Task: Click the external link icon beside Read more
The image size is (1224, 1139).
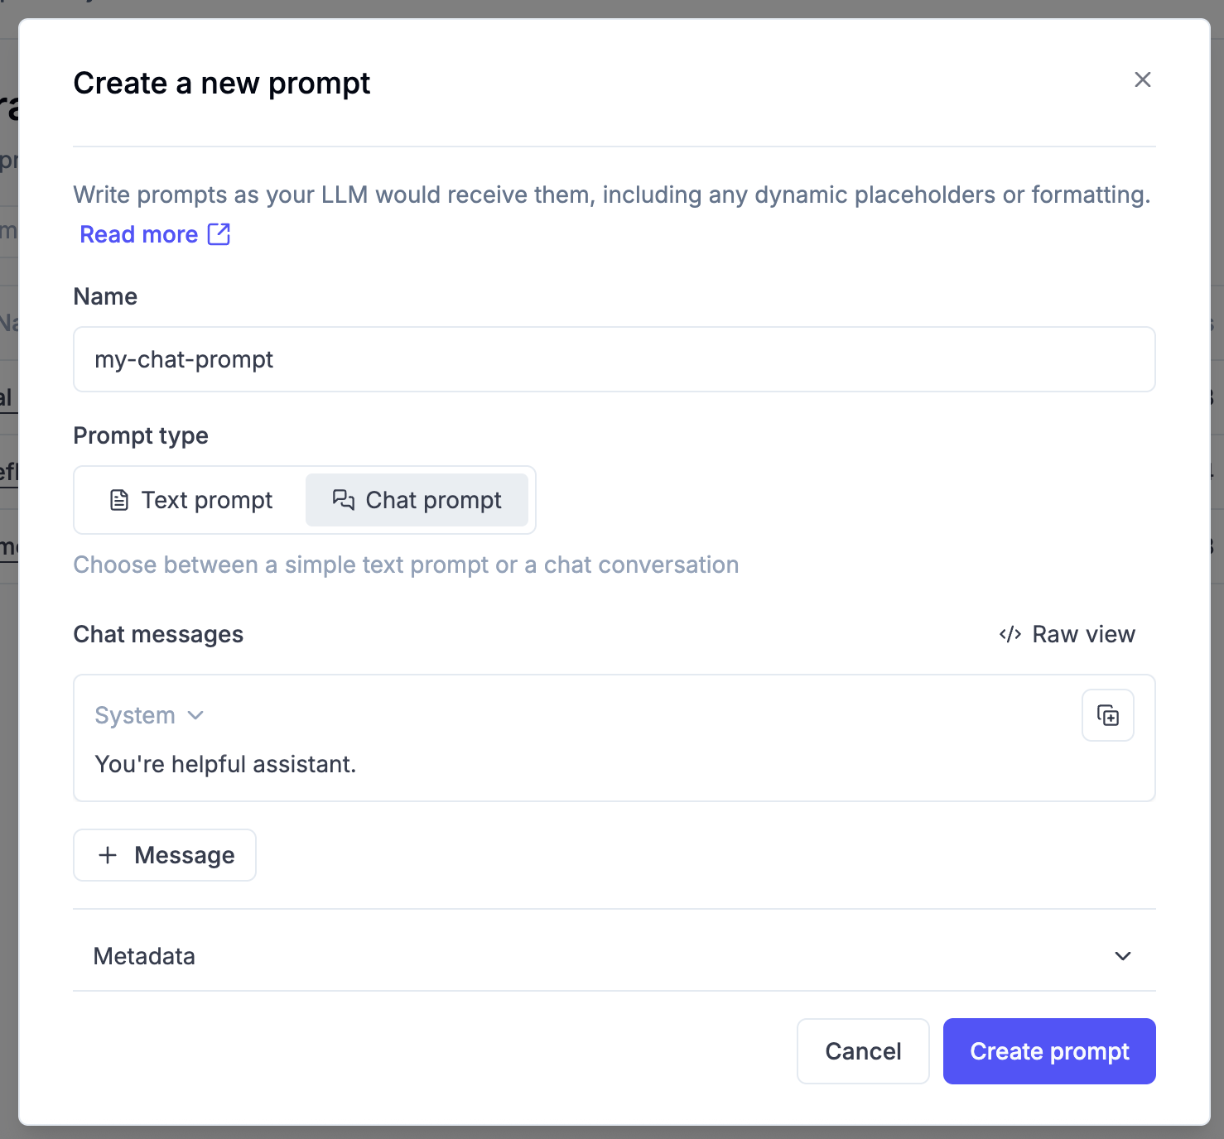Action: pyautogui.click(x=219, y=234)
